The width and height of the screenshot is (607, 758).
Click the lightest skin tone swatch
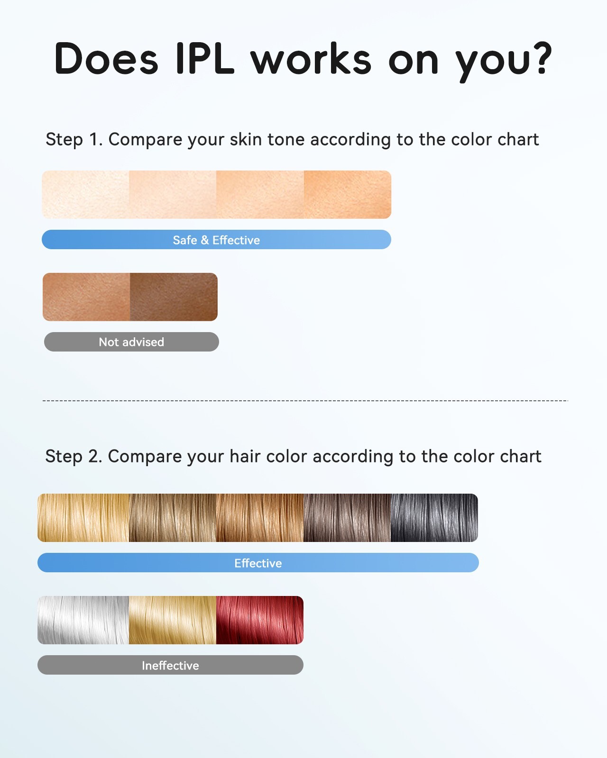pyautogui.click(x=85, y=195)
